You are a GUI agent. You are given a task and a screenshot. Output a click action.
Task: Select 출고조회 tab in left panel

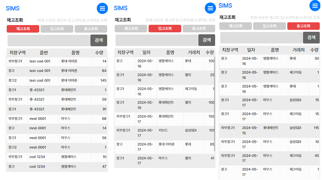pyautogui.click(x=91, y=29)
